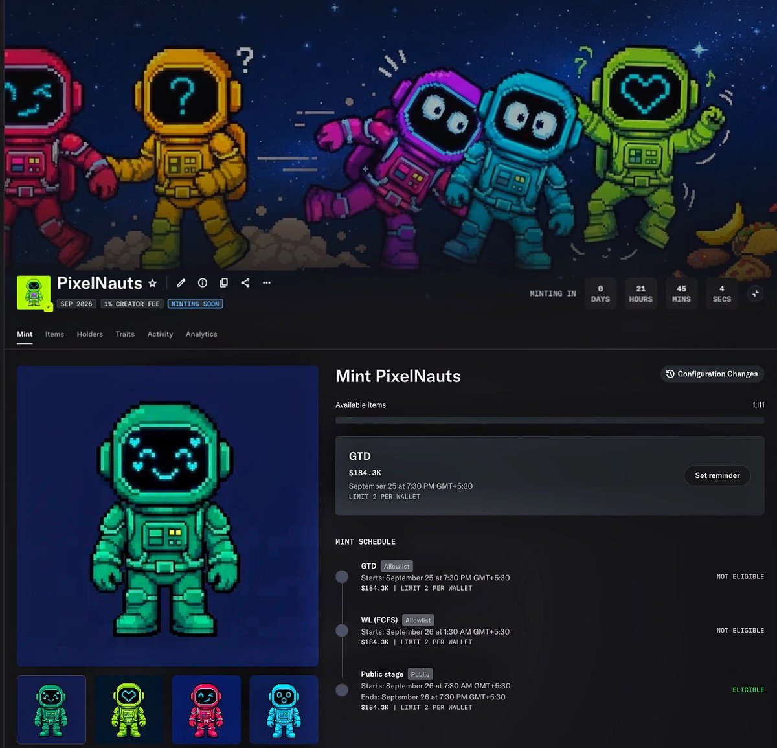Screen dimensions: 777x748
Task: Open the three-dot more options menu
Action: tap(267, 283)
